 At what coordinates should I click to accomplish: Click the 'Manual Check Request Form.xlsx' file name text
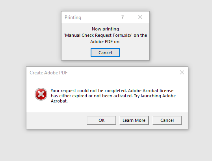tap(98, 35)
